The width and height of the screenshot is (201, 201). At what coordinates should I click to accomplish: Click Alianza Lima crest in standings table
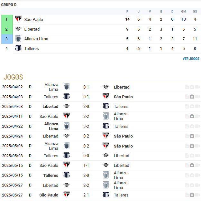coord(18,39)
